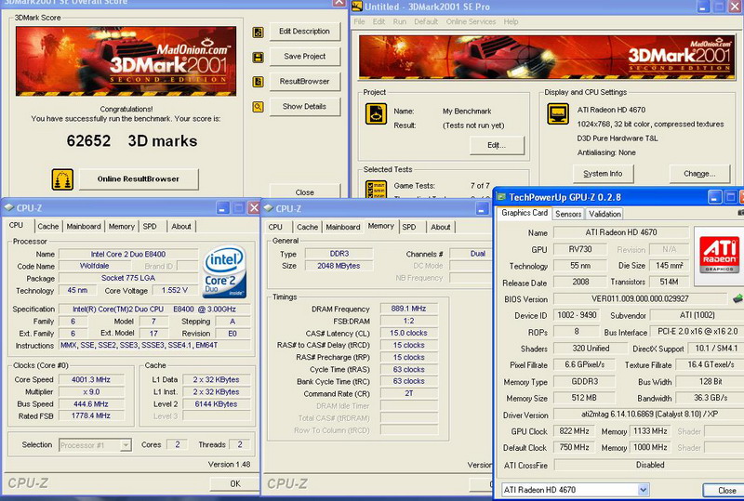Click the Show Details magnifier icon

259,107
